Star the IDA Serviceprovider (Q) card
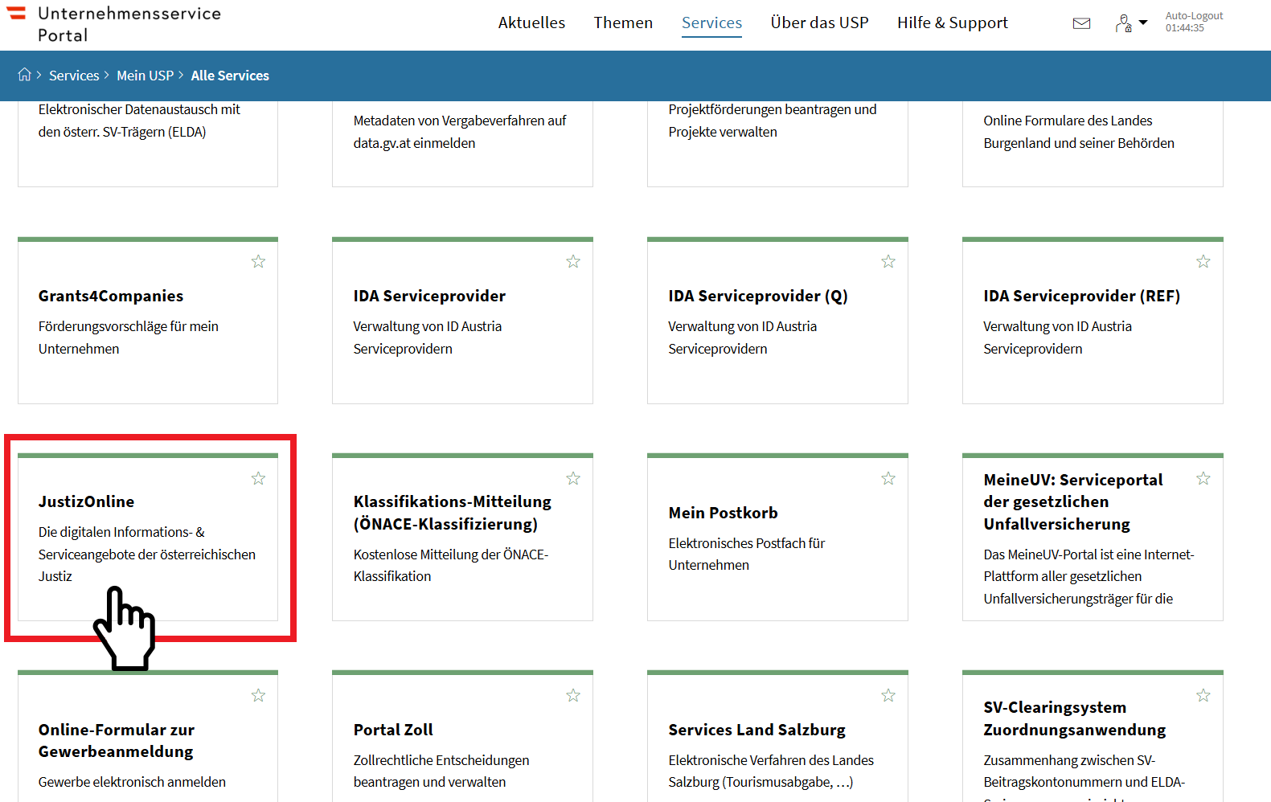1271x802 pixels. coord(888,262)
